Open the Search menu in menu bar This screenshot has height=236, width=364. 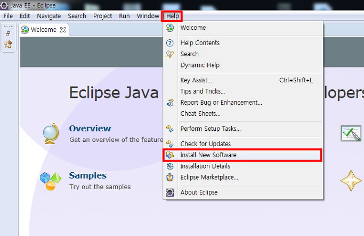(77, 16)
